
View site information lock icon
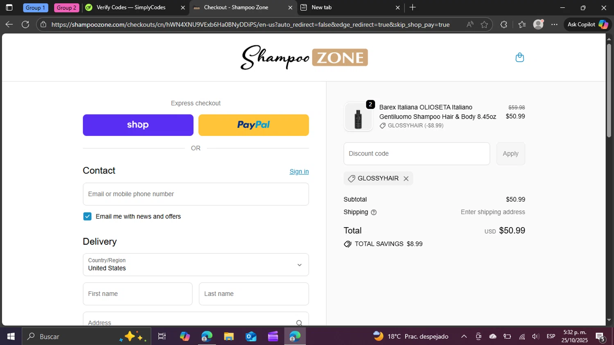43,25
